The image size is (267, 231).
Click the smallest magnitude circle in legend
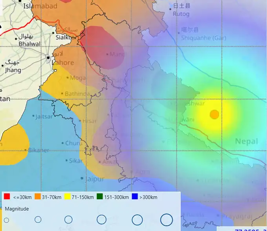6,220
